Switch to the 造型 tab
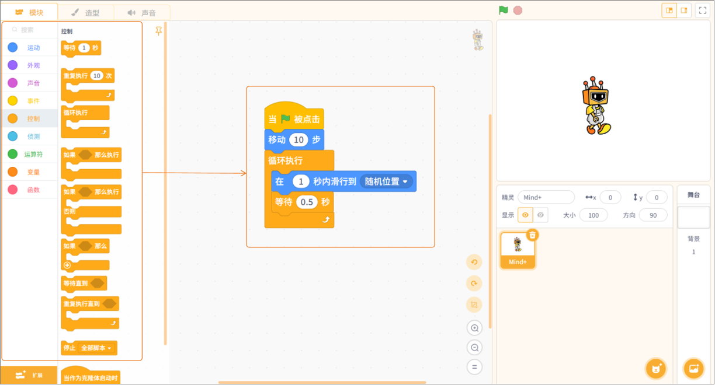715x385 pixels. click(85, 12)
